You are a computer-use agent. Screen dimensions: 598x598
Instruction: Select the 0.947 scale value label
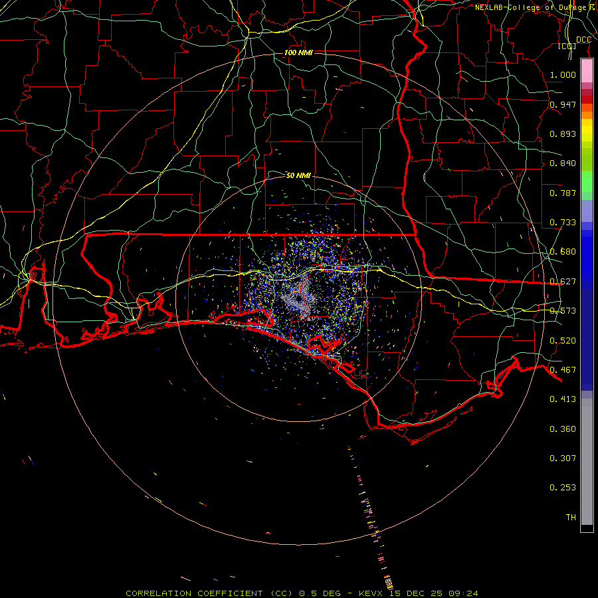pos(563,105)
